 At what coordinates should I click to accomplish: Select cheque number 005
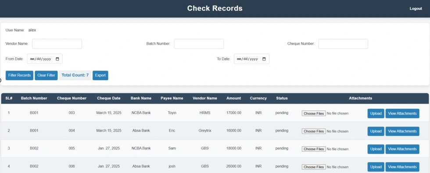[72, 148]
